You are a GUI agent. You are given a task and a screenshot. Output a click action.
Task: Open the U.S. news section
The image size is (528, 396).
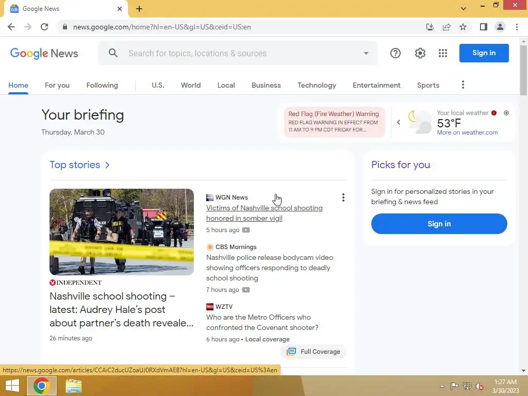[x=158, y=85]
